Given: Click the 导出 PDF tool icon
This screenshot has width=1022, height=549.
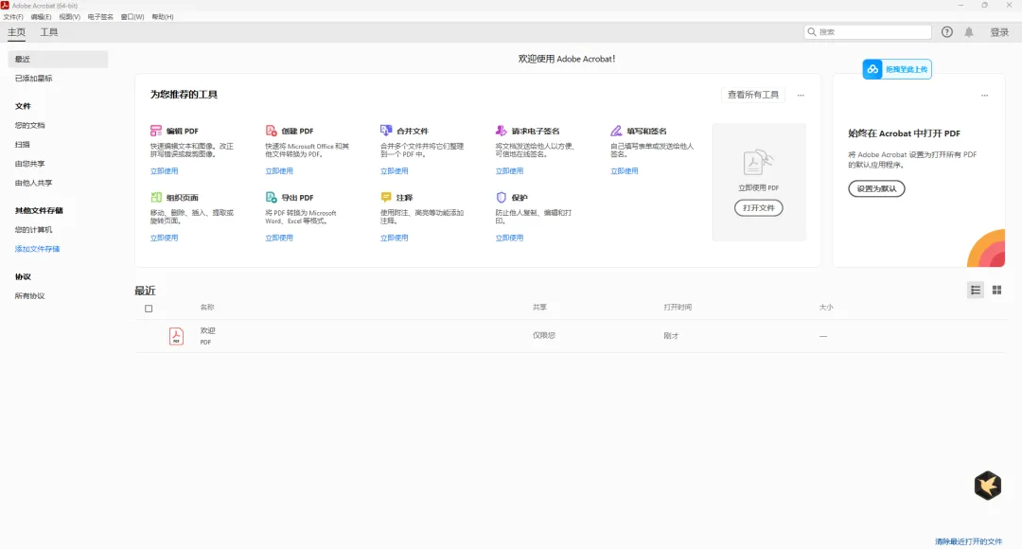Looking at the screenshot, I should pyautogui.click(x=272, y=197).
